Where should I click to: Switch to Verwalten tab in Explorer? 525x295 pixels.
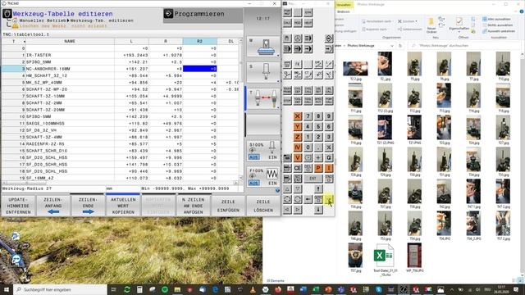(x=344, y=5)
